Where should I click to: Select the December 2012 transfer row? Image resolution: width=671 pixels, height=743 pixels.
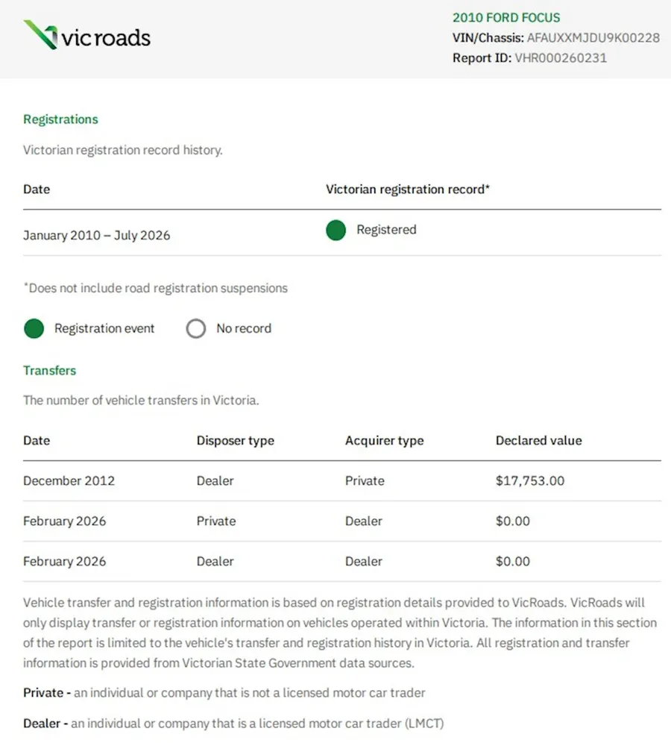[342, 481]
